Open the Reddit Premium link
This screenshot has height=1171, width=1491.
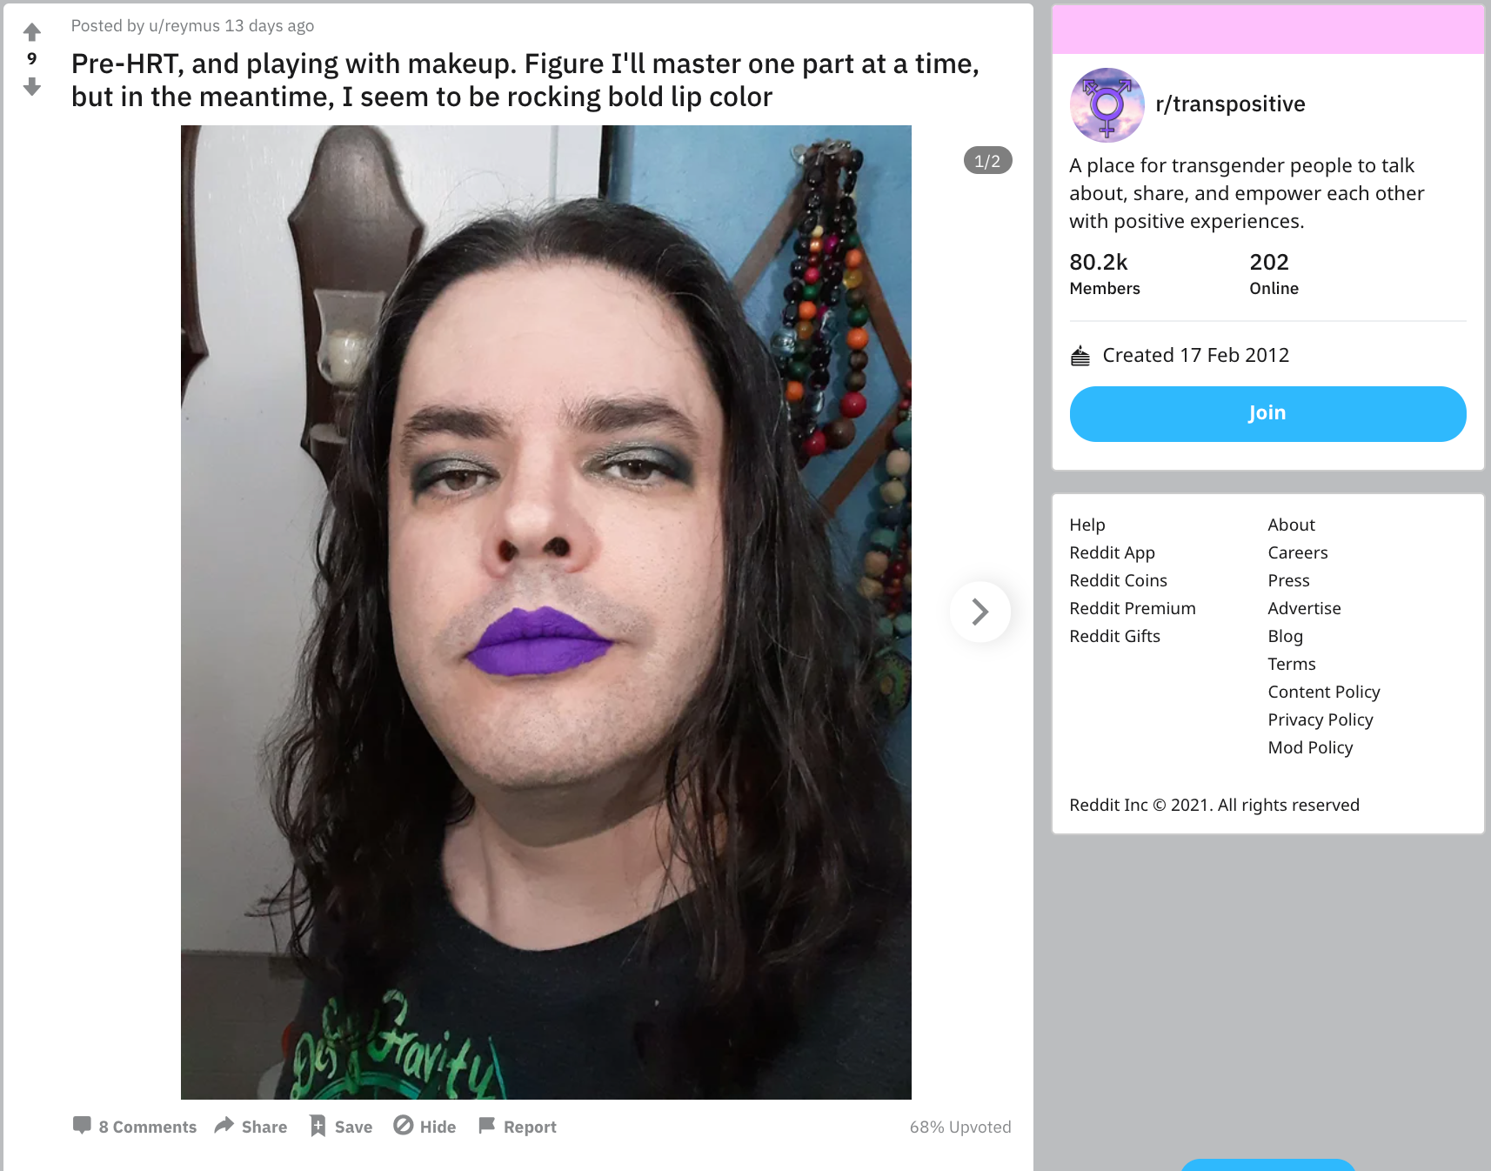point(1133,608)
